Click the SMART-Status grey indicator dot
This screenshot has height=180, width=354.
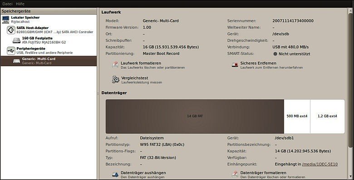(x=275, y=54)
